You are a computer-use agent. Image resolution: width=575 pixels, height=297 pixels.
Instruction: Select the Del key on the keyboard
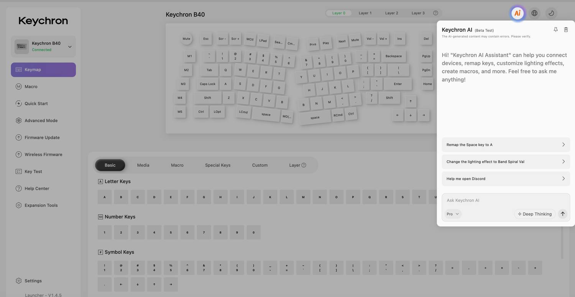[426, 39]
